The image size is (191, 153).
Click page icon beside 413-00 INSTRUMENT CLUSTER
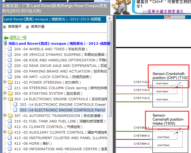10,138
